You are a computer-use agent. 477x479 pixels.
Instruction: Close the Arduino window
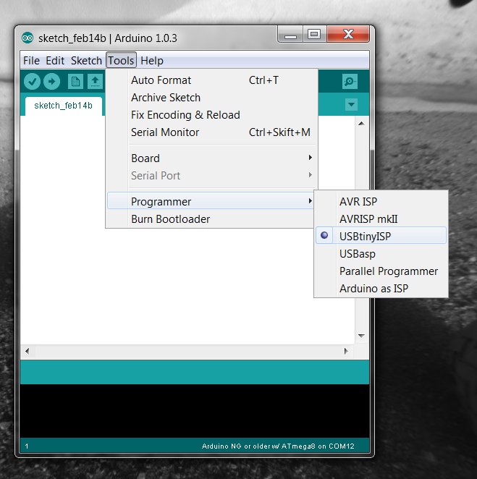348,34
